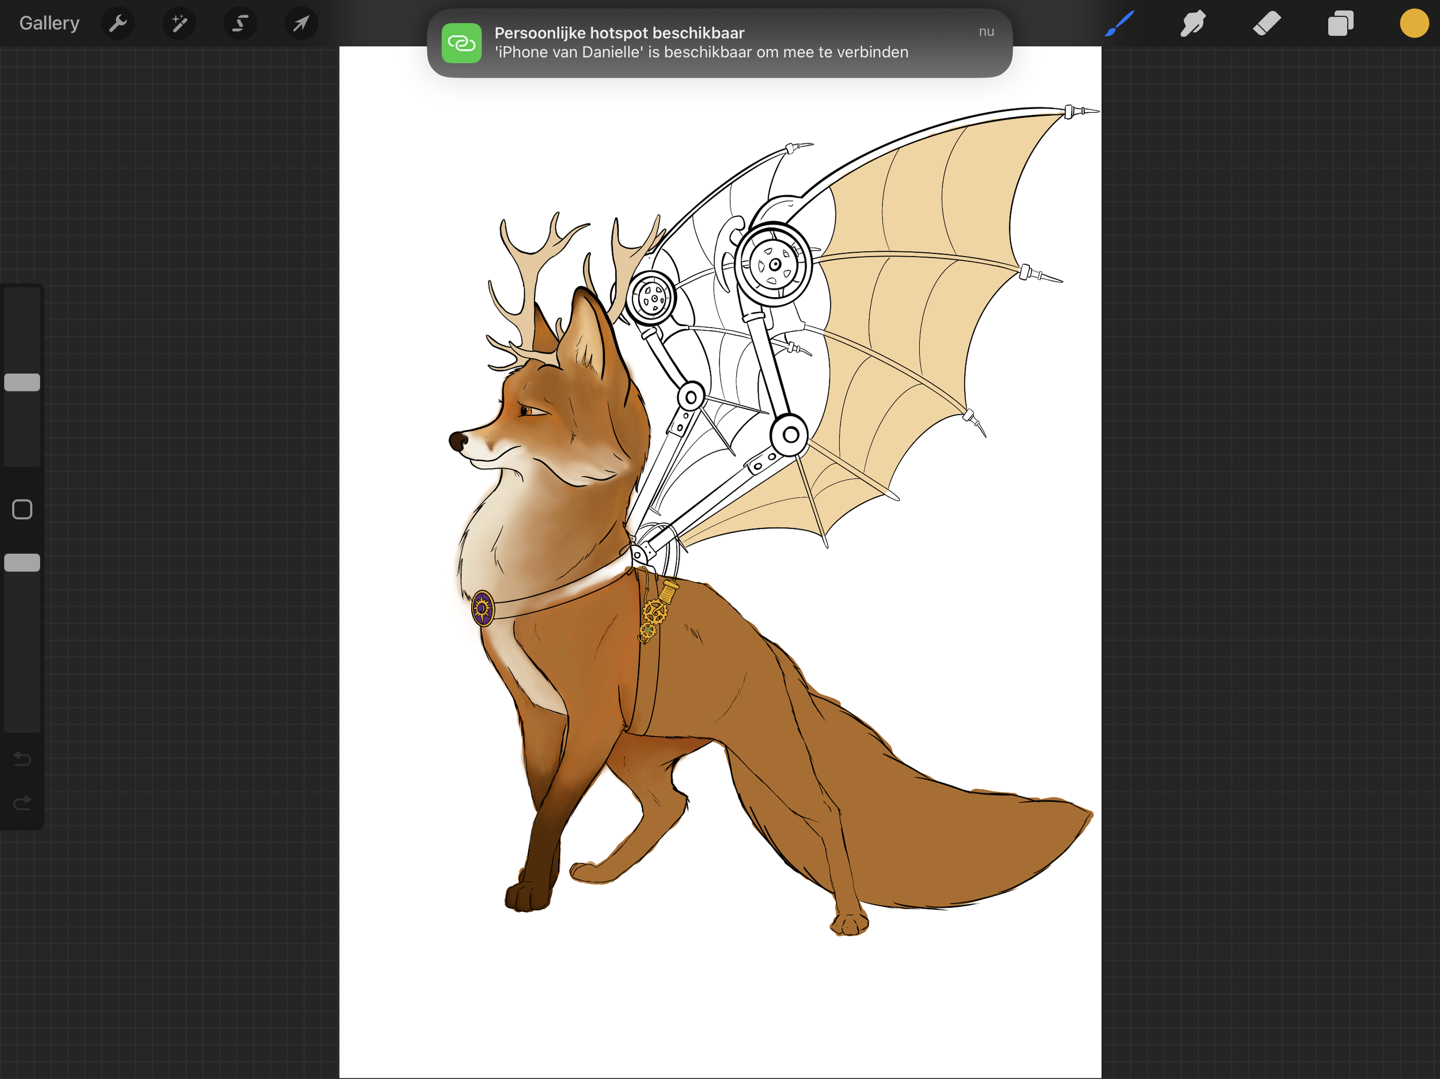Screen dimensions: 1440x1079
Task: Open the personal hotspot notification banner
Action: point(719,43)
